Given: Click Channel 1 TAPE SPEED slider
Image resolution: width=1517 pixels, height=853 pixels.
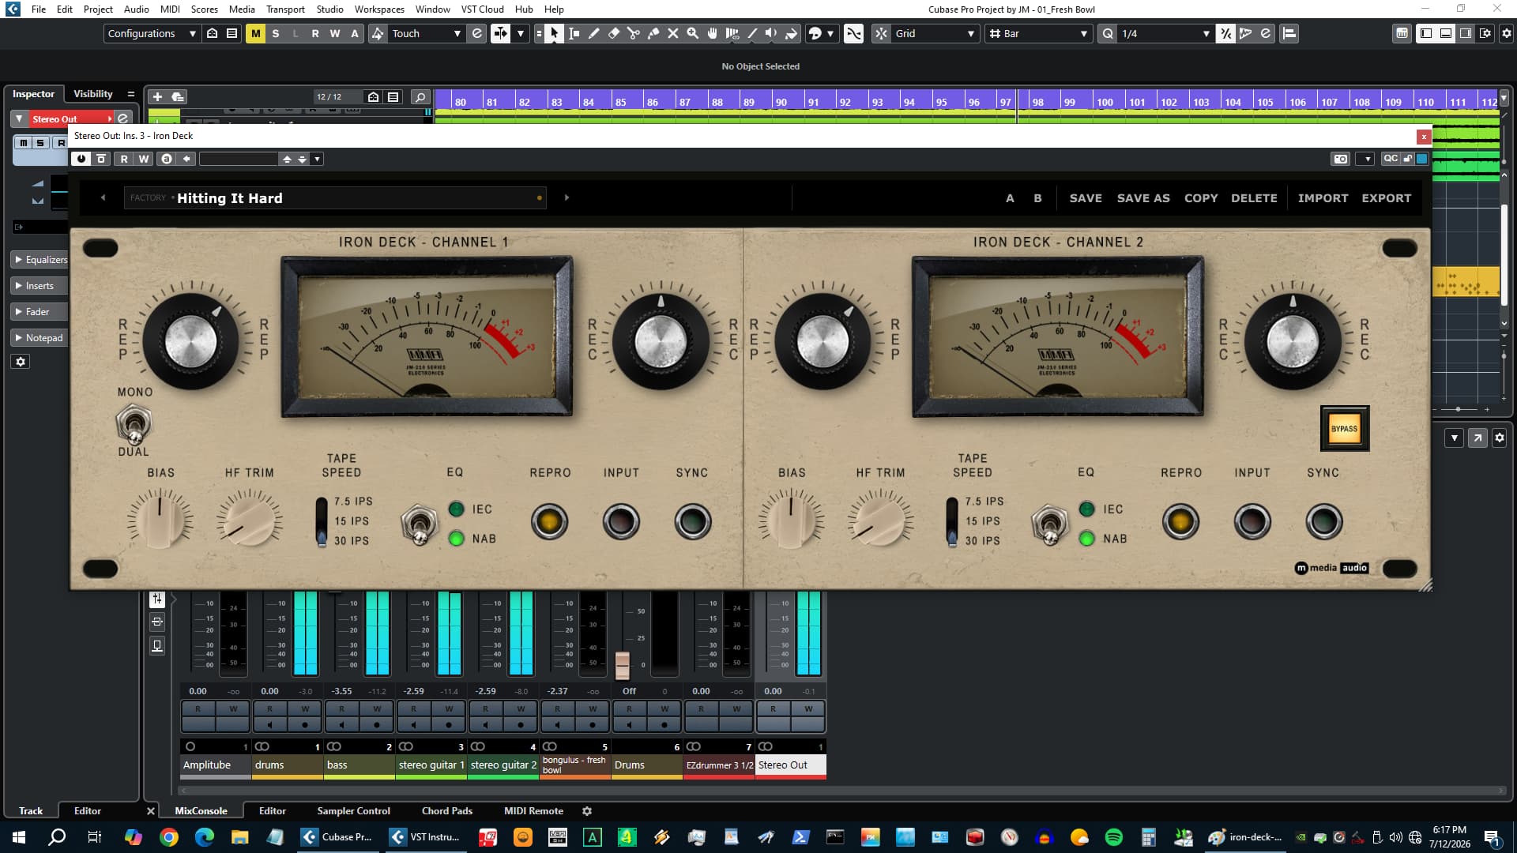Looking at the screenshot, I should (x=322, y=521).
